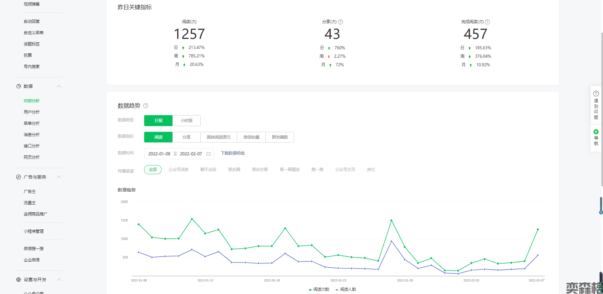The width and height of the screenshot is (603, 294).
Task: Select the 全部 channel button
Action: pyautogui.click(x=153, y=169)
